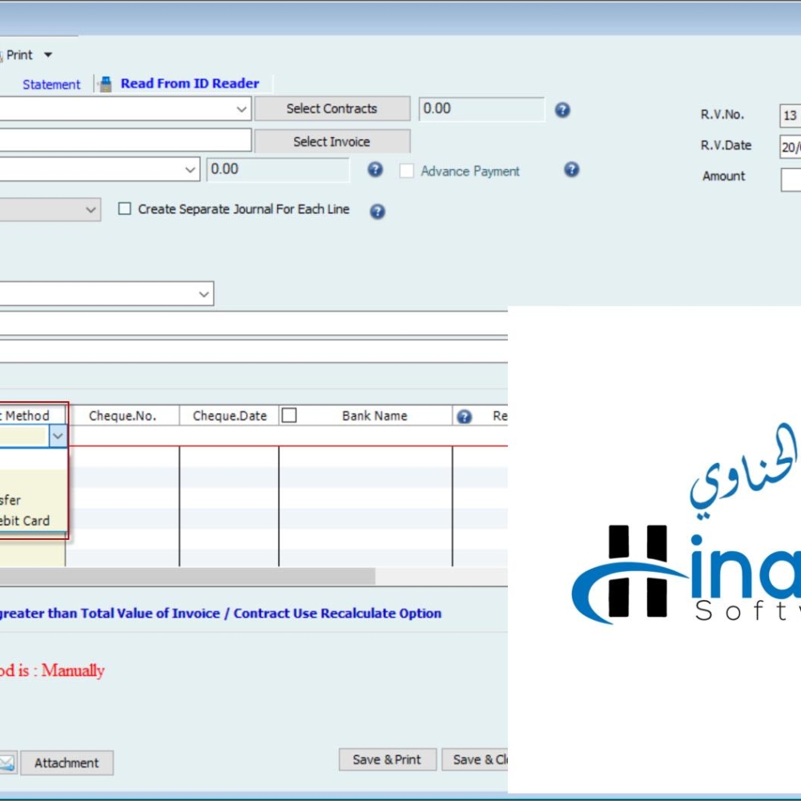Click help icon left of Advance Payment
Viewport: 801px width, 801px height.
click(x=375, y=170)
